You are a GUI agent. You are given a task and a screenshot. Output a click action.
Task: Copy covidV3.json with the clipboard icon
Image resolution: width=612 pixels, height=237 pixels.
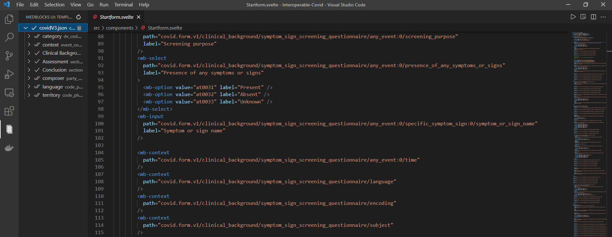coord(79,28)
